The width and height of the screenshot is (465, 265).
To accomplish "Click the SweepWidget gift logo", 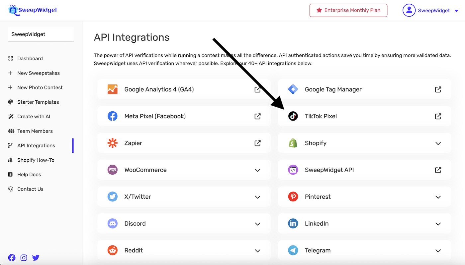I will click(x=13, y=10).
